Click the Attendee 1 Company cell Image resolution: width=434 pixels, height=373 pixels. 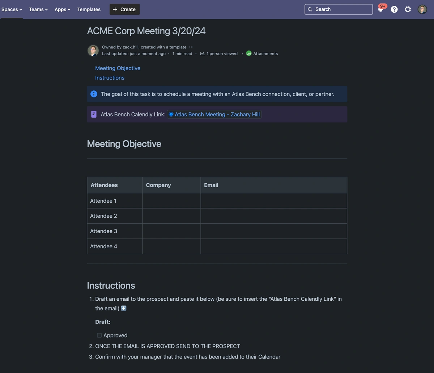point(171,201)
